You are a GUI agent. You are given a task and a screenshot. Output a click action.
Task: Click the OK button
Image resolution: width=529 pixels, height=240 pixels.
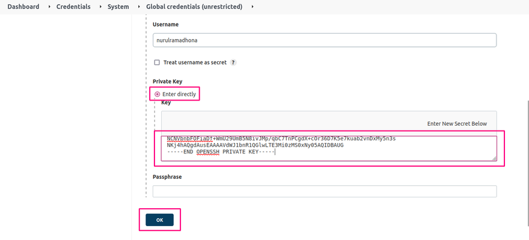click(159, 220)
